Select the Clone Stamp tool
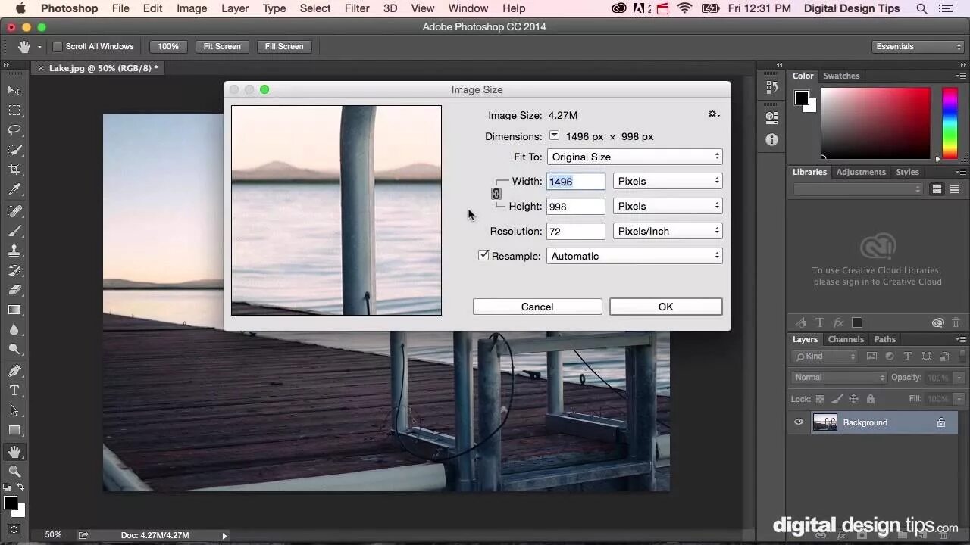Image resolution: width=970 pixels, height=545 pixels. point(14,251)
